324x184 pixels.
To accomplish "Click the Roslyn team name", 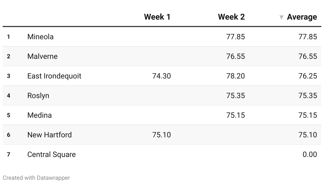I will coord(38,95).
